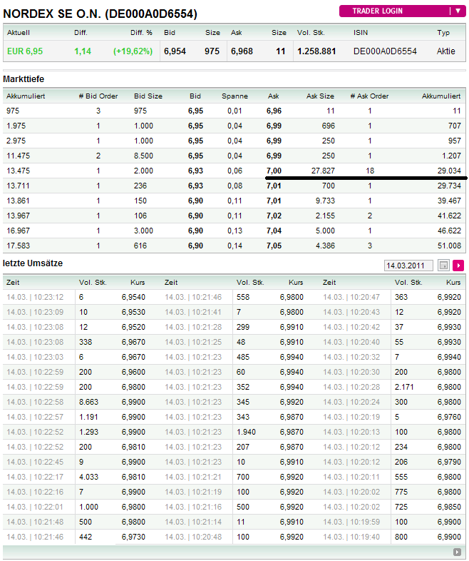The image size is (469, 561).
Task: Click trade time 14.03. | 10:23:12
Action: tap(35, 297)
